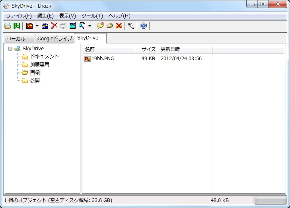Click the blue help question mark icon

pyautogui.click(x=144, y=26)
